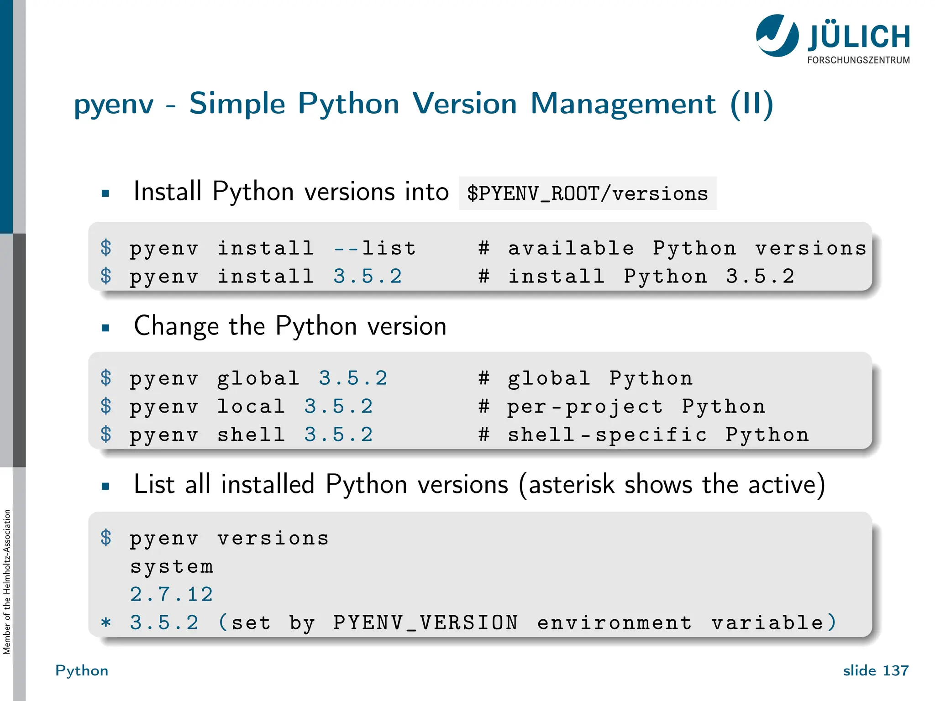Click the vertical text 'Member of the Helmholtz-Association'

(x=7, y=582)
